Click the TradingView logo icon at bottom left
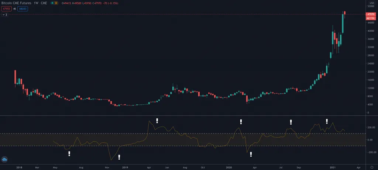Screen dimensions: 378x170 tap(5, 159)
